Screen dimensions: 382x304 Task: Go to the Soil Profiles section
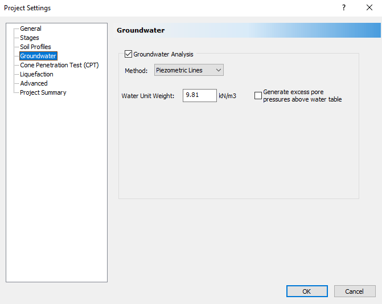point(35,47)
